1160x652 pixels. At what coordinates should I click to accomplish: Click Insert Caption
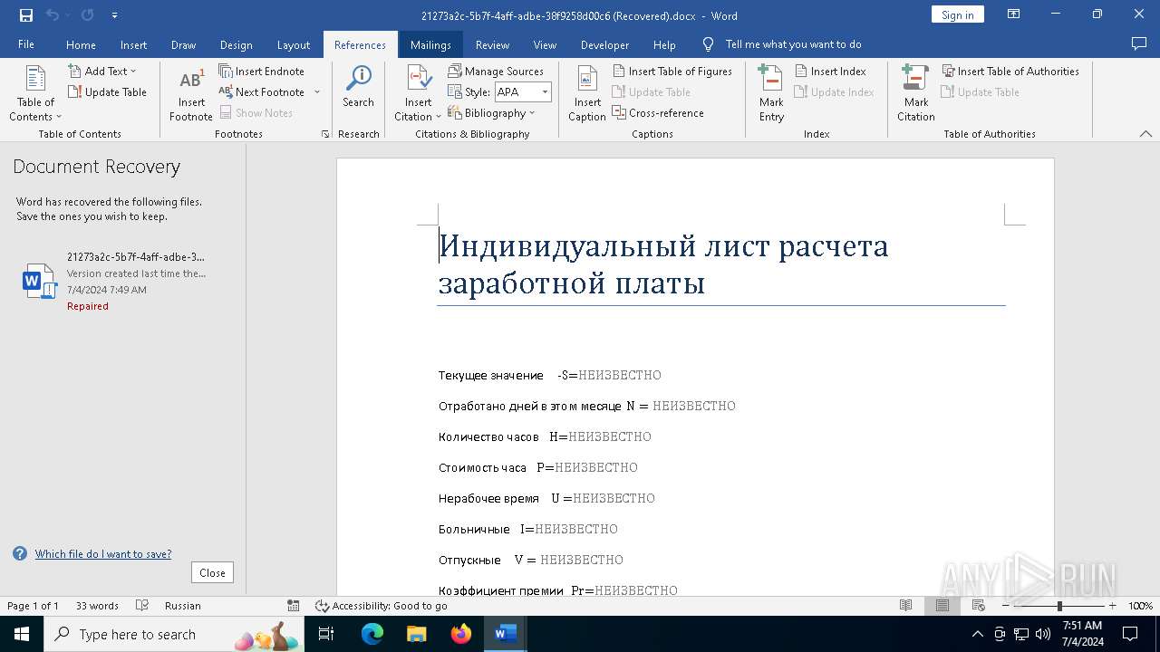point(587,93)
